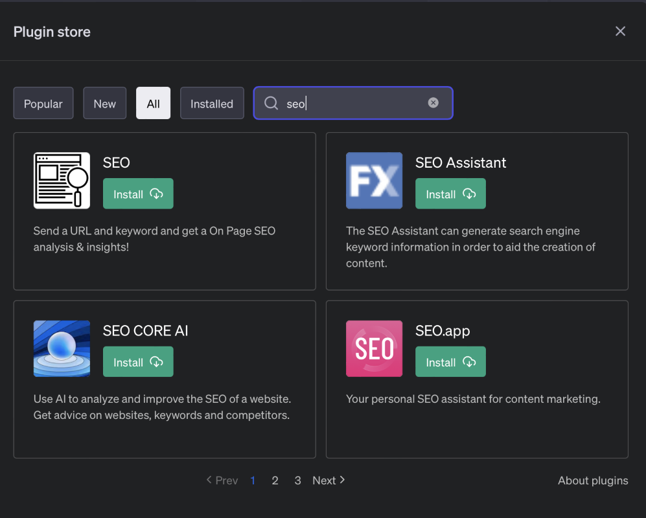Install the SEO Assistant plugin
The width and height of the screenshot is (646, 518).
click(450, 194)
